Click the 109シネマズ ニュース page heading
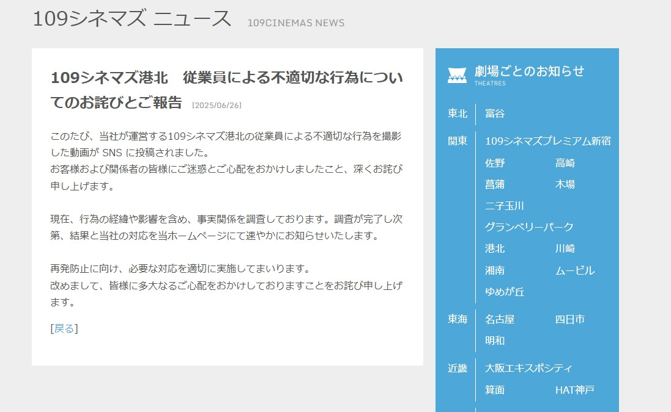 tap(132, 19)
